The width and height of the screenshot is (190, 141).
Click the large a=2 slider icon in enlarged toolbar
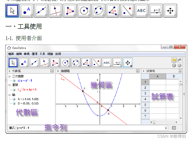click(156, 11)
